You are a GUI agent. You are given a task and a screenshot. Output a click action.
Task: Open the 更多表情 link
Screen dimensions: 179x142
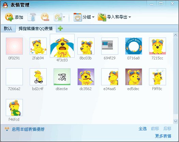(163, 136)
